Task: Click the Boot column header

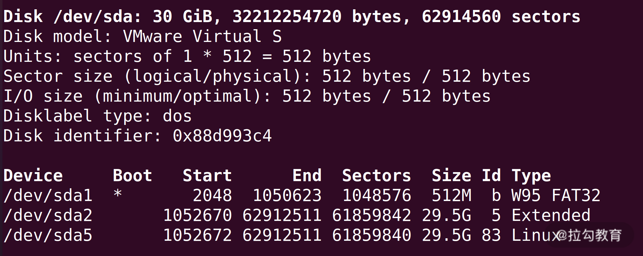Action: [x=132, y=176]
